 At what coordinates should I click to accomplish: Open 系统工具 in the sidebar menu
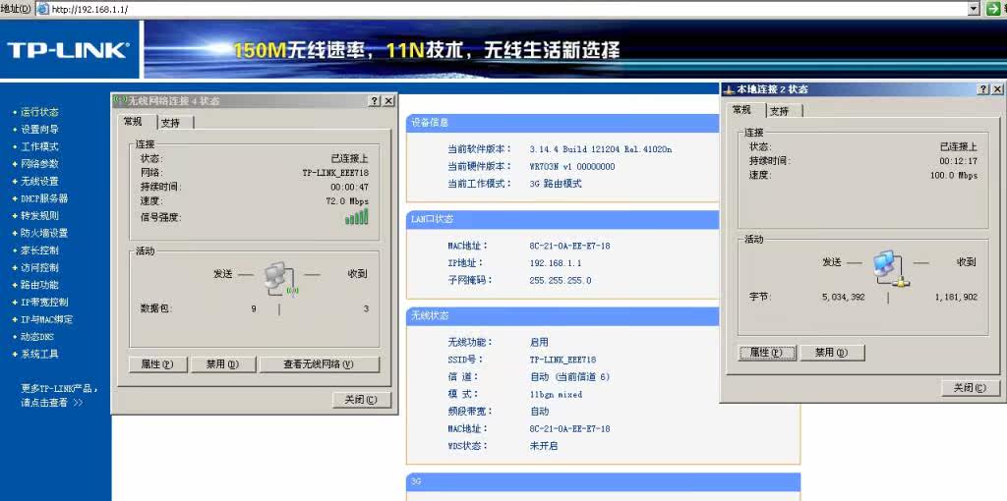point(39,354)
